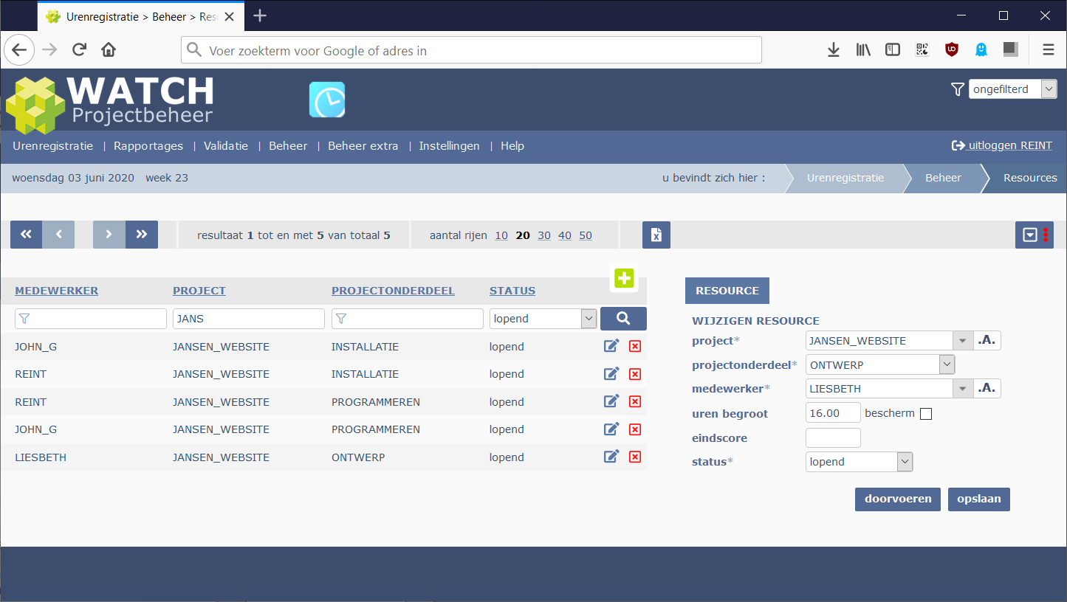
Task: Open the Urenregistratie menu
Action: (53, 146)
